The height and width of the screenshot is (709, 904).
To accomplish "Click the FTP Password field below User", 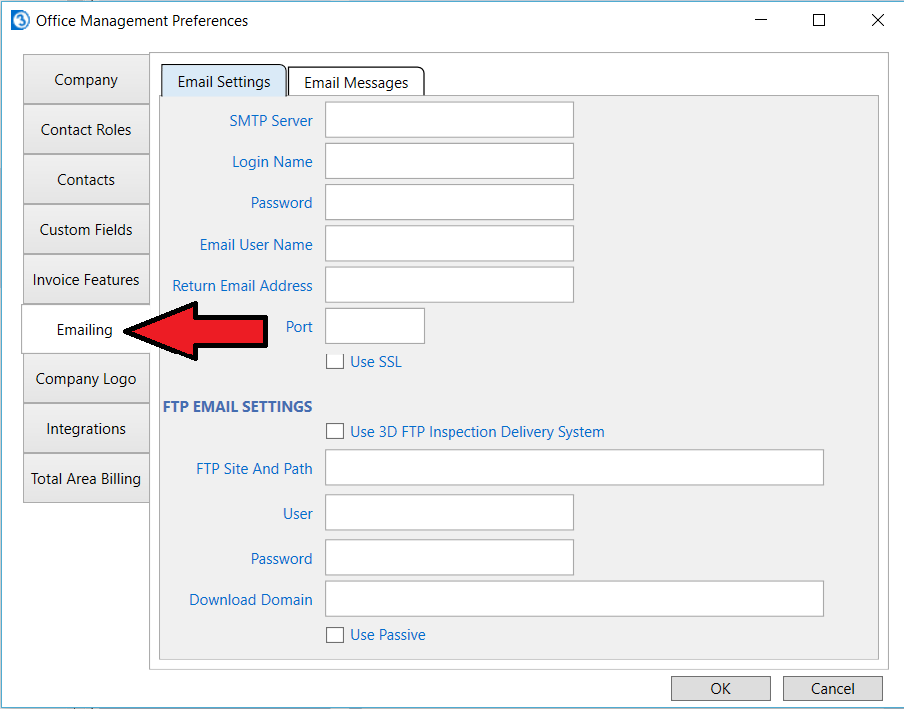I will pyautogui.click(x=450, y=557).
